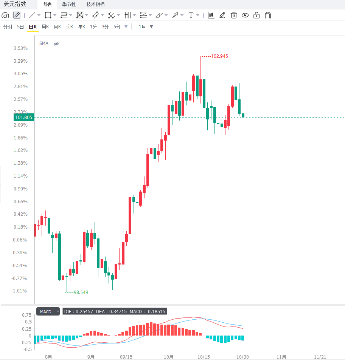Viewport: 345px width, 362px height.
Task: Select the channel line tool
Action: [95, 15]
